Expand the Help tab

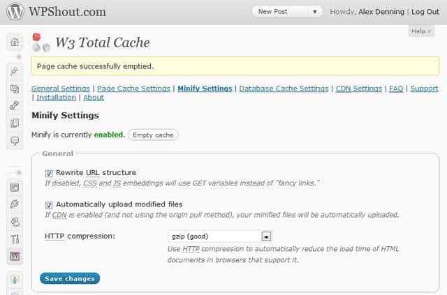point(421,31)
